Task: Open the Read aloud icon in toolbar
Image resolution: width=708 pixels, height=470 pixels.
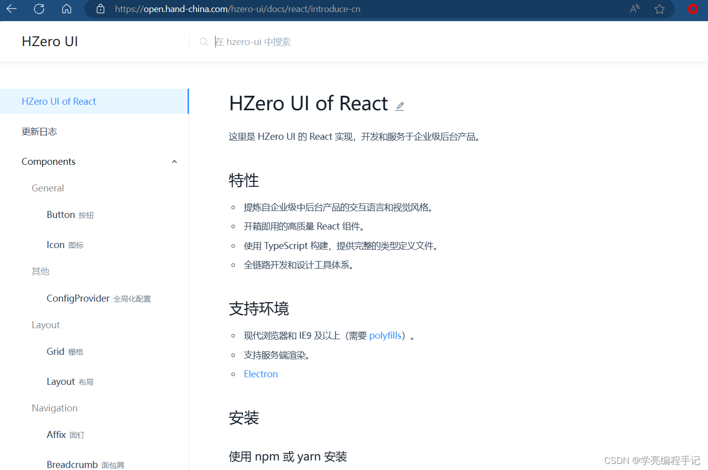Action: (634, 9)
